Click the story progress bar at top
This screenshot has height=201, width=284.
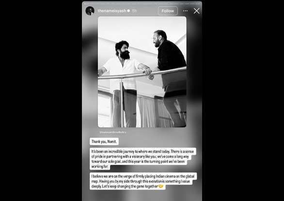[x=142, y=3]
